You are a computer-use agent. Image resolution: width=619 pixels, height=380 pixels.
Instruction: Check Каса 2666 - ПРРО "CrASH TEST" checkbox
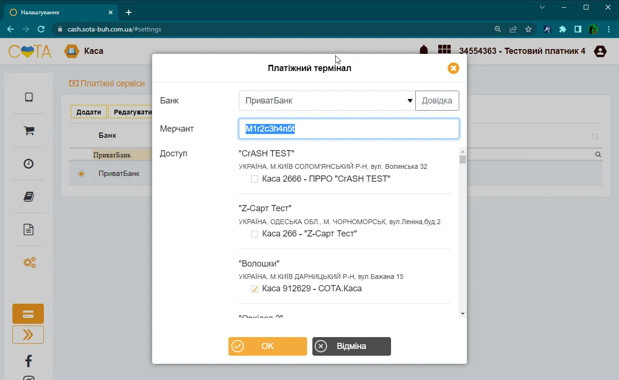tap(255, 179)
